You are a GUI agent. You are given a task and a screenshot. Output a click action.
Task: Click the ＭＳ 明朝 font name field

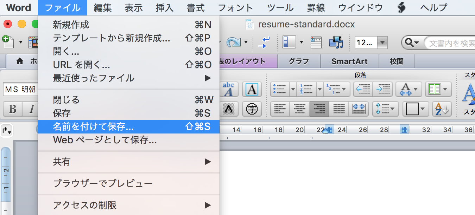pos(20,90)
